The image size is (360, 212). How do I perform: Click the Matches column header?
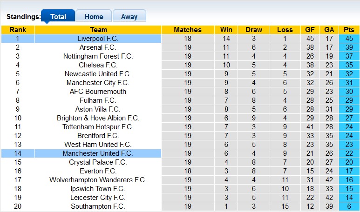pyautogui.click(x=188, y=30)
